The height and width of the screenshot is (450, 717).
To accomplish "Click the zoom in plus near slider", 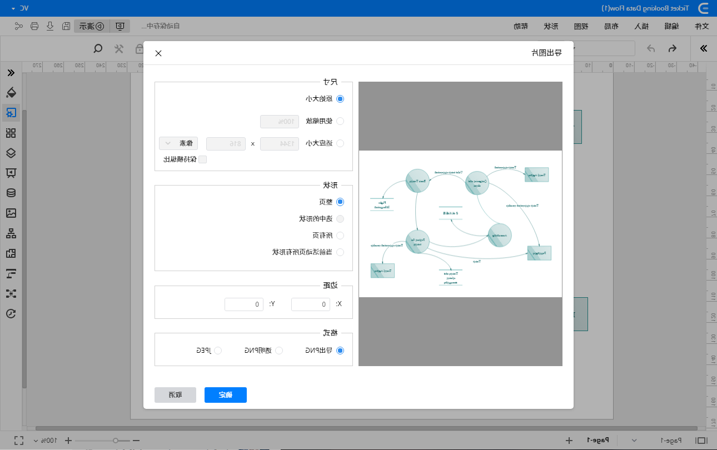I will click(68, 440).
